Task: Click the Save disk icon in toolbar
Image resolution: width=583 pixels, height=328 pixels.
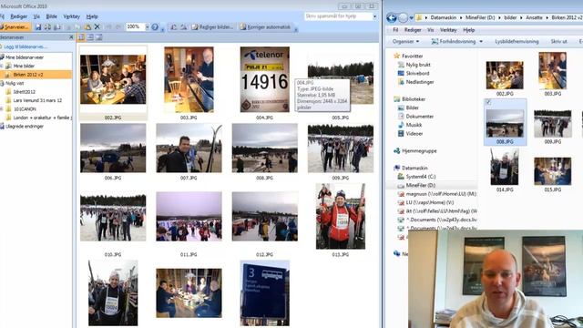Action: 38,27
